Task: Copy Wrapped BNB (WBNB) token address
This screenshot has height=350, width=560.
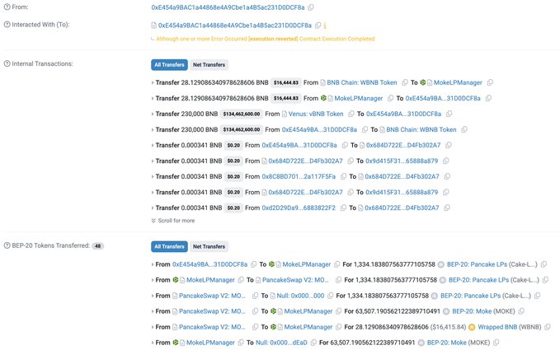Action: 548,327
